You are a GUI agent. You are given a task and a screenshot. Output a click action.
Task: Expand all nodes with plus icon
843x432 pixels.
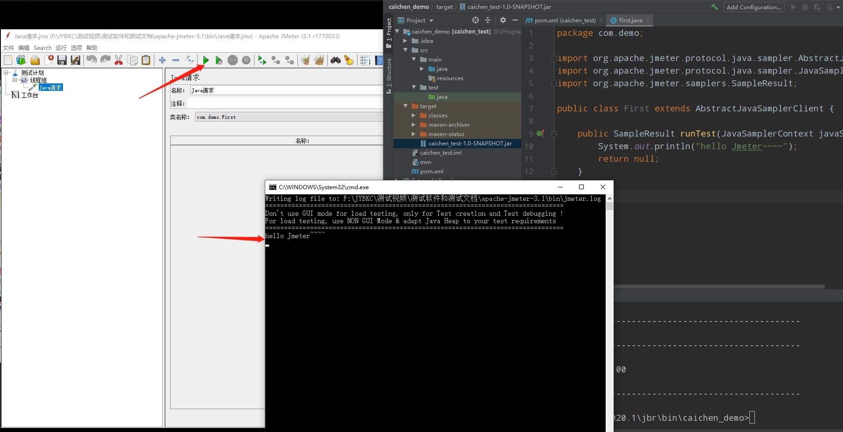tap(162, 60)
